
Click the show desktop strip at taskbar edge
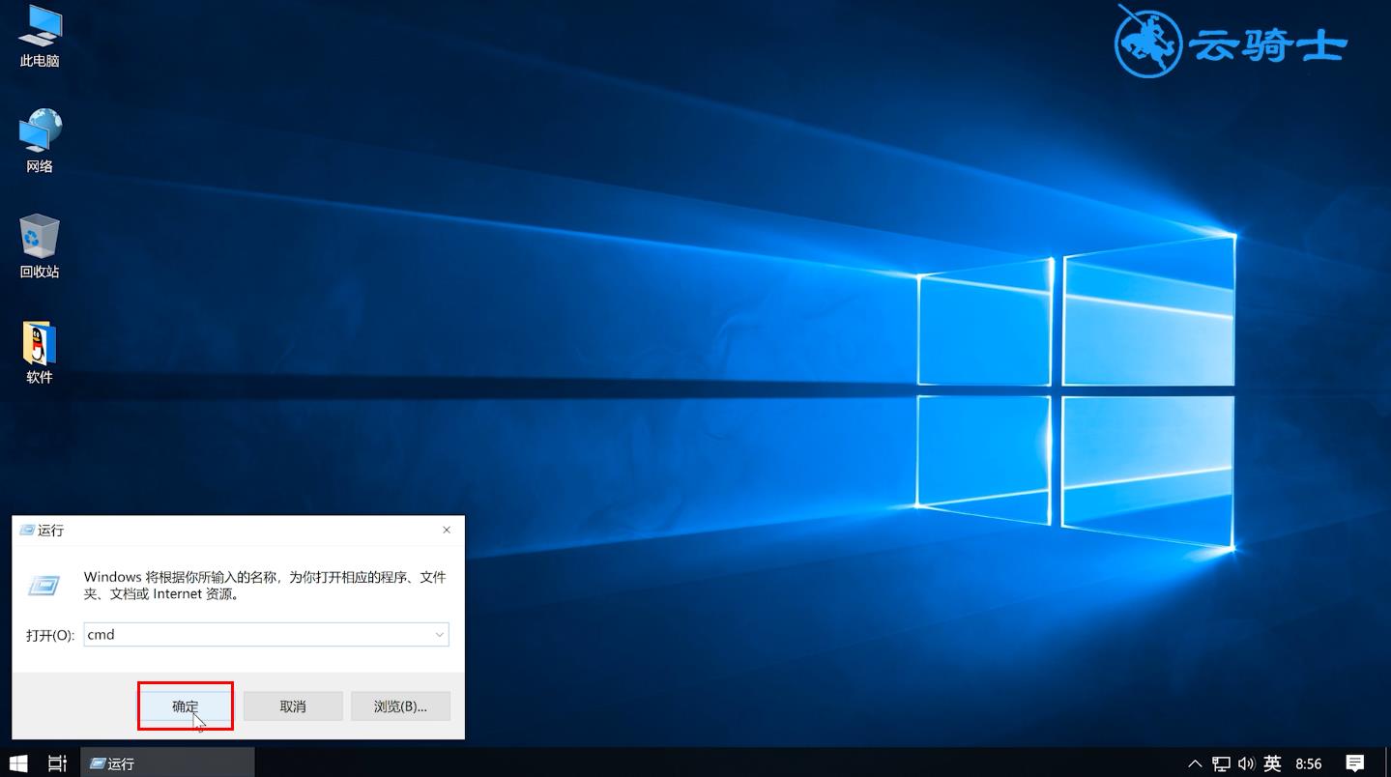(x=1387, y=763)
